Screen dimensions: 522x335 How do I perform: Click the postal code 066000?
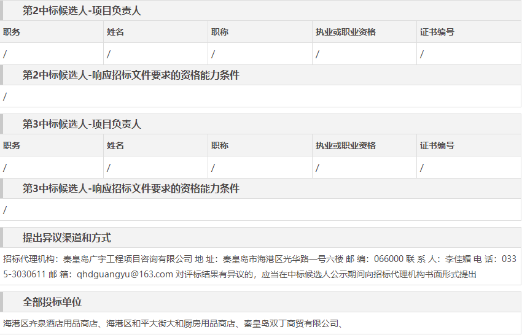[389, 259]
